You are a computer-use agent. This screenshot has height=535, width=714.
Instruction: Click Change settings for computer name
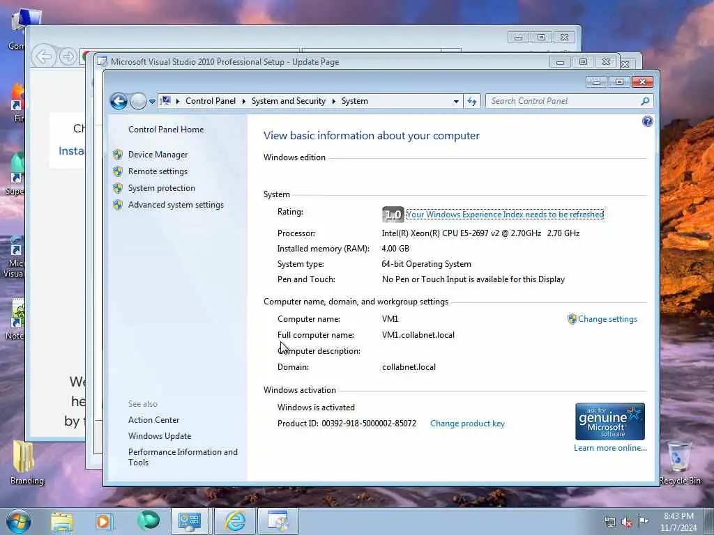coord(607,319)
